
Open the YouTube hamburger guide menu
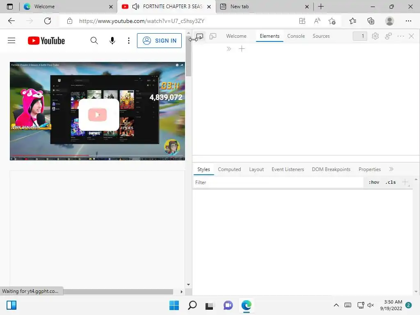click(11, 41)
